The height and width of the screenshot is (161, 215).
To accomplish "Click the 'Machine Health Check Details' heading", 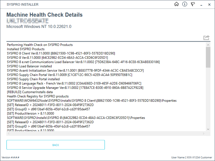I will pyautogui.click(x=44, y=15).
